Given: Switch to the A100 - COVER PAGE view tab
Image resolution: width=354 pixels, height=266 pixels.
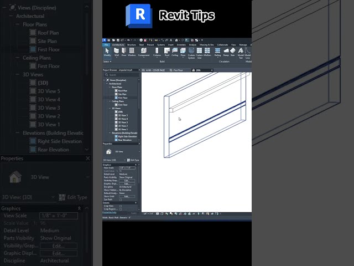Looking at the screenshot, I should coord(154,70).
